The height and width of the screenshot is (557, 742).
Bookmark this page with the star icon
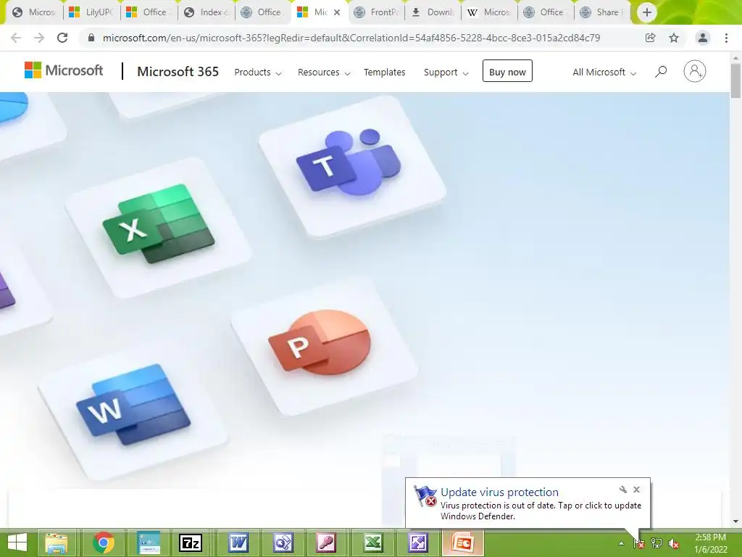(x=674, y=38)
